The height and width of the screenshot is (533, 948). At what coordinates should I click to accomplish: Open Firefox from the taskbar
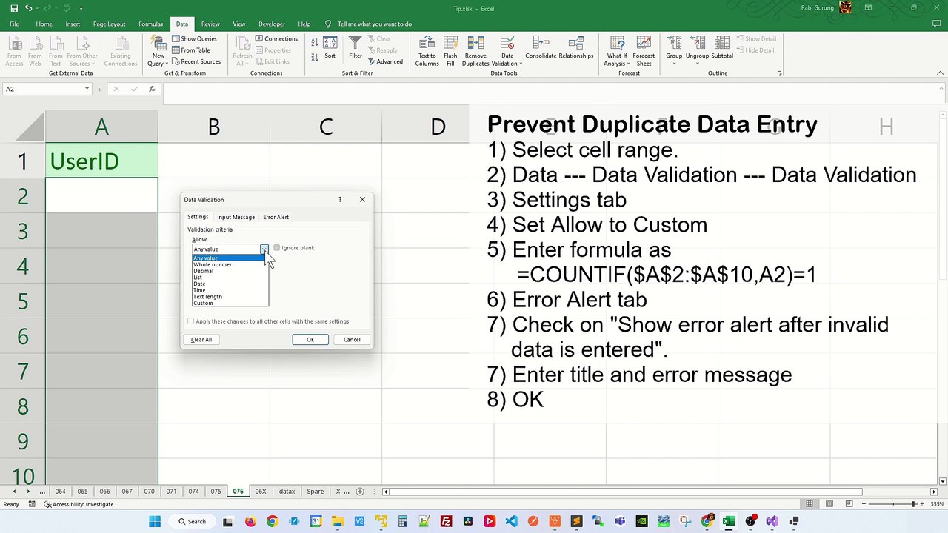250,521
